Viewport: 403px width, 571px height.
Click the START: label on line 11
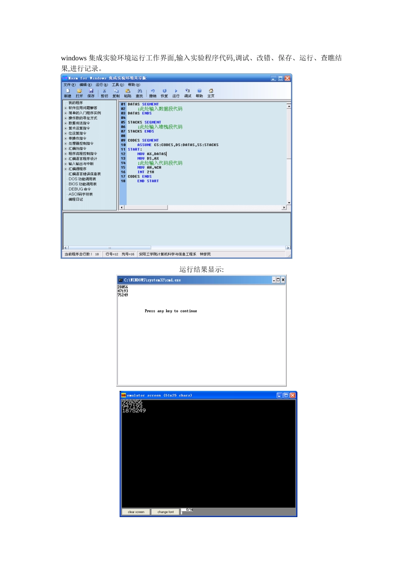tap(135, 150)
